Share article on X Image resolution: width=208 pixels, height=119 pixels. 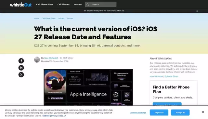pos(21,74)
